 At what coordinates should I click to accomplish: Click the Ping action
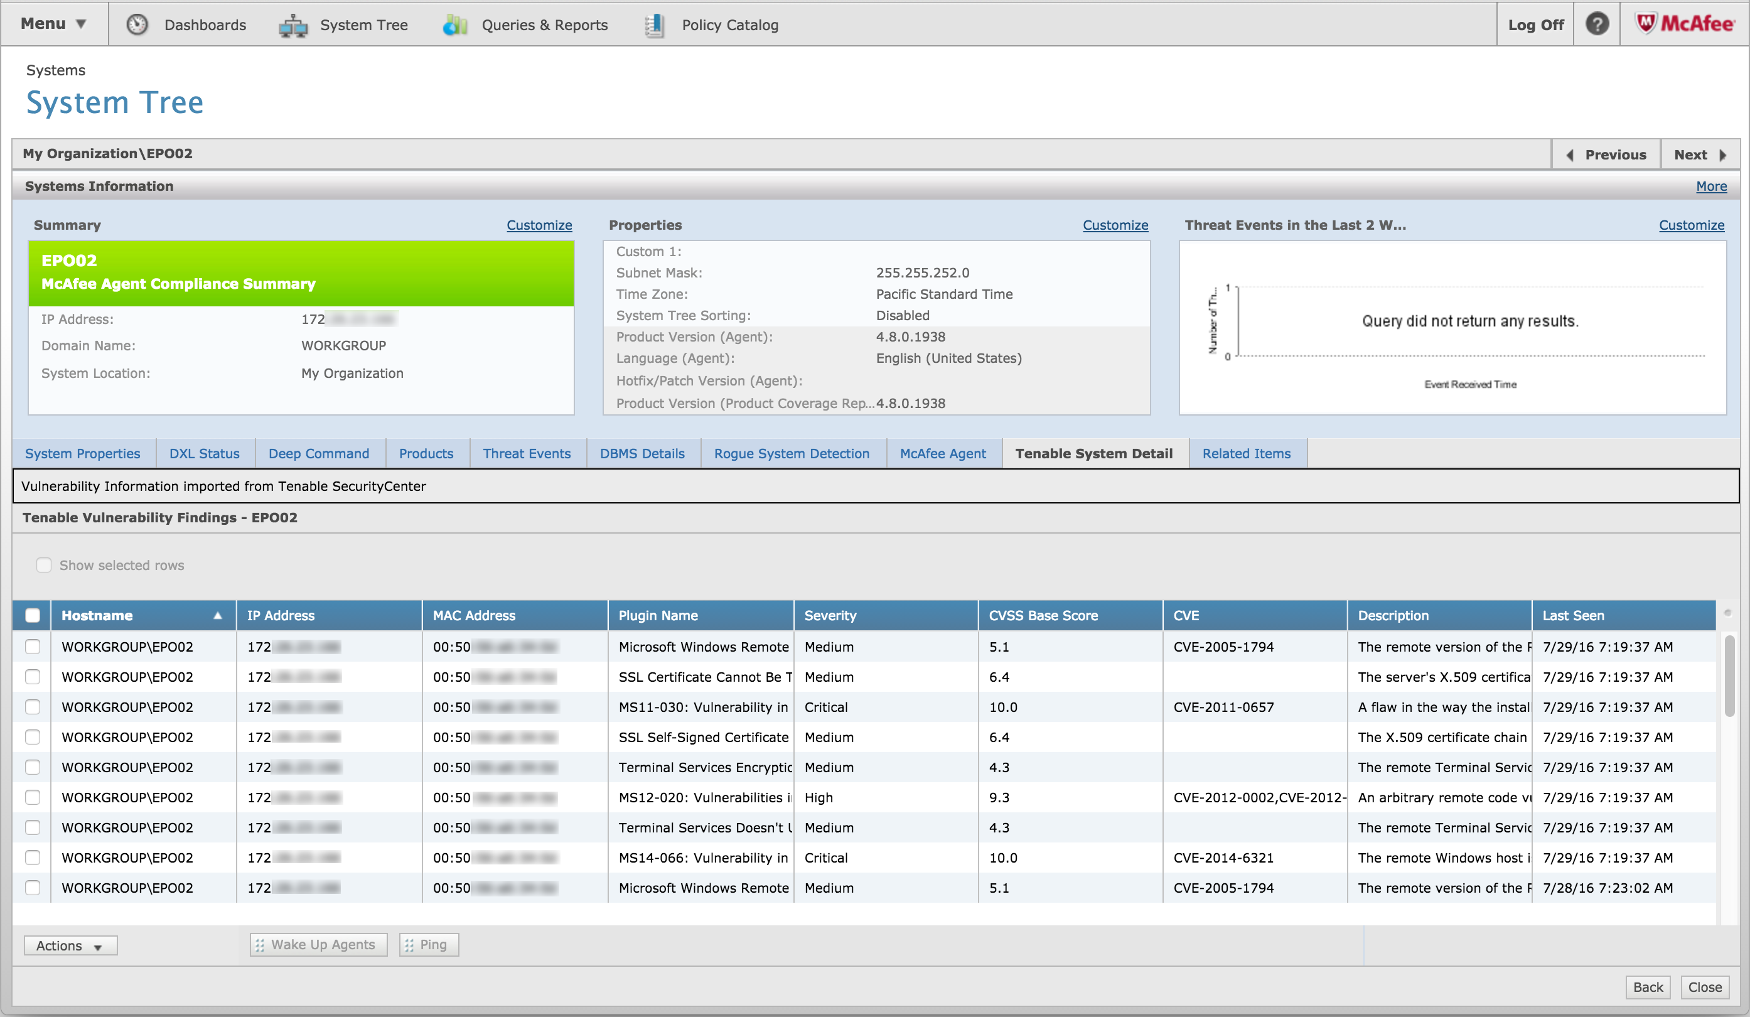(x=429, y=944)
